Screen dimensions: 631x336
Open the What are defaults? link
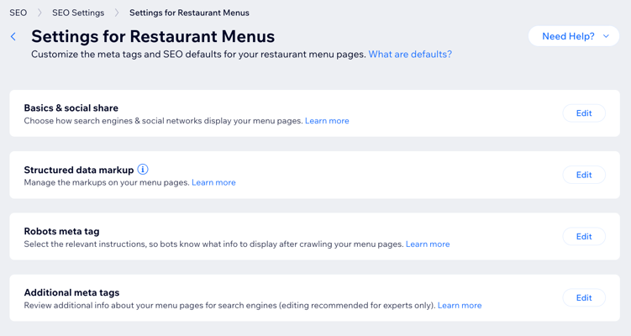click(410, 55)
